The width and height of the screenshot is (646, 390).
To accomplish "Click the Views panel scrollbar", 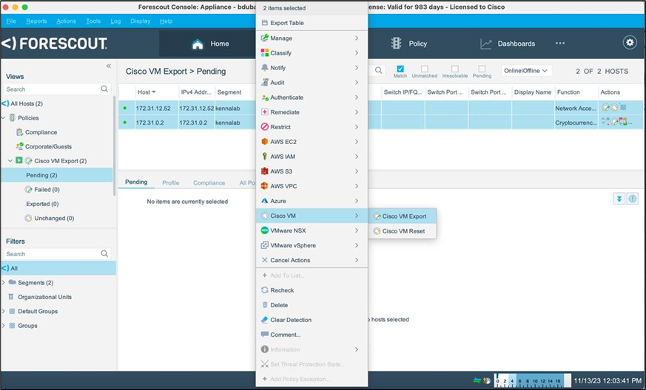I will [114, 146].
